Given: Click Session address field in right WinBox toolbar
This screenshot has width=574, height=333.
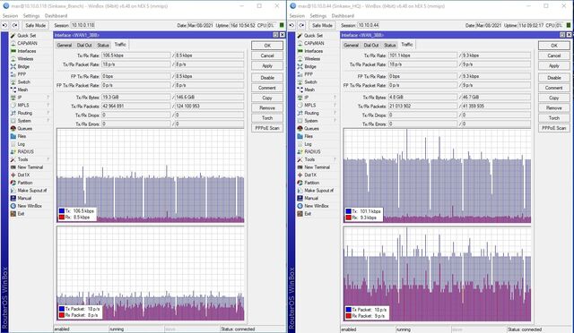Looking at the screenshot, I should (x=369, y=25).
